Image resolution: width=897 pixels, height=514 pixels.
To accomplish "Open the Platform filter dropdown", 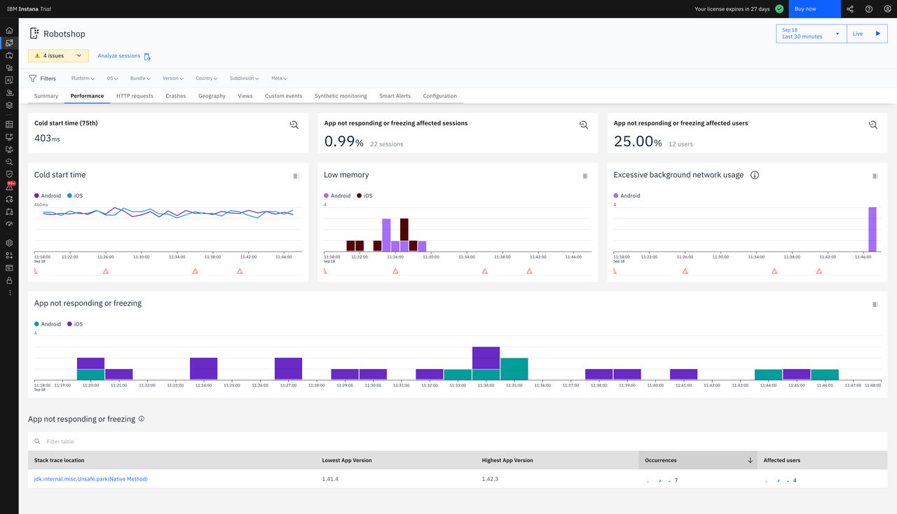I will pyautogui.click(x=83, y=78).
